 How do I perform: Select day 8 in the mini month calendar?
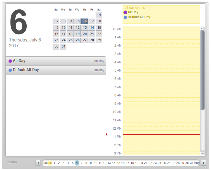coord(99,21)
